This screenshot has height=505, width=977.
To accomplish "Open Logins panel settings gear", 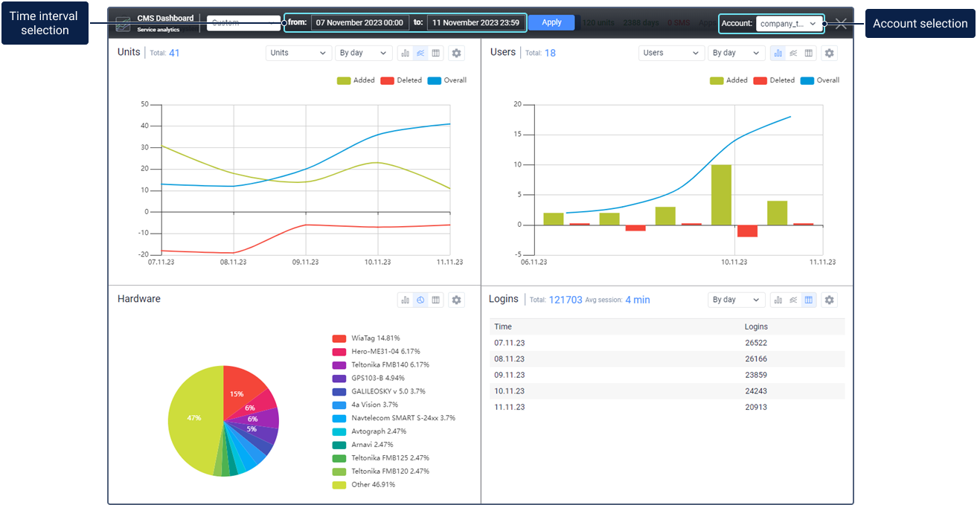I will coord(830,300).
